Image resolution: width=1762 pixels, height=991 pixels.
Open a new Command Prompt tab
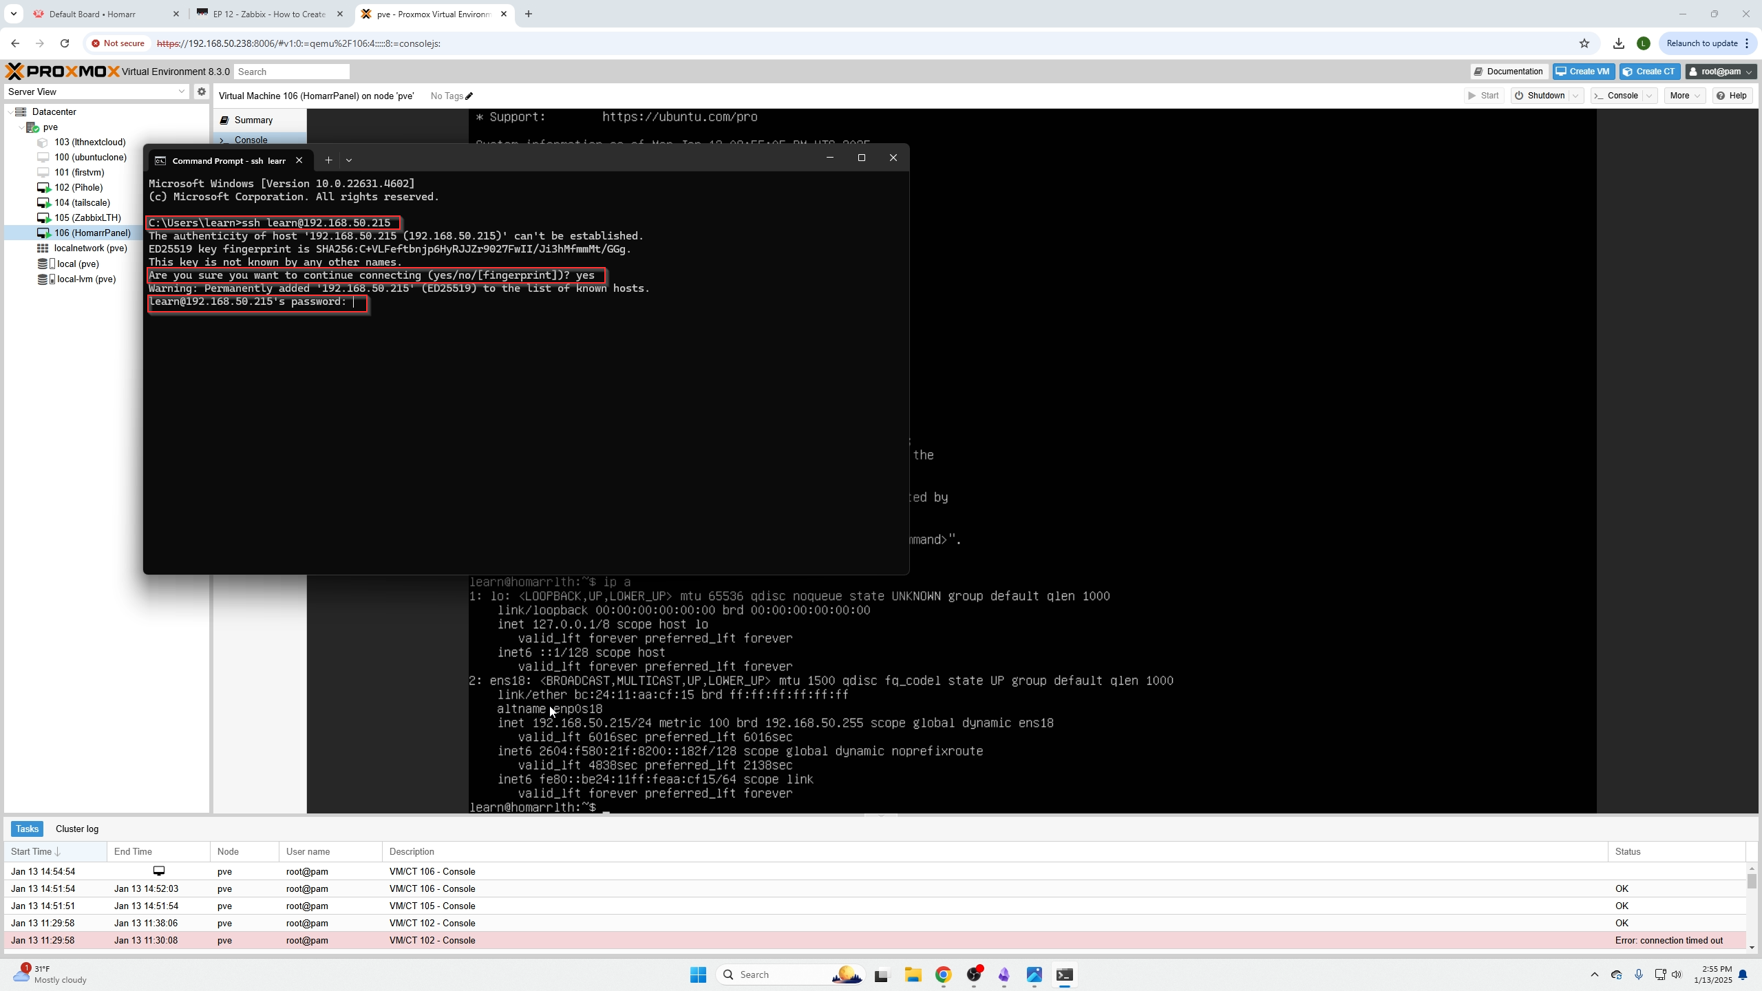[x=328, y=160]
